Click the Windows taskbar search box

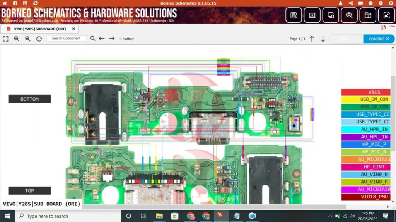click(x=68, y=216)
